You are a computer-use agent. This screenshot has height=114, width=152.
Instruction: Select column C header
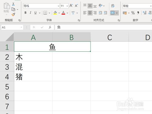pyautogui.click(x=109, y=37)
